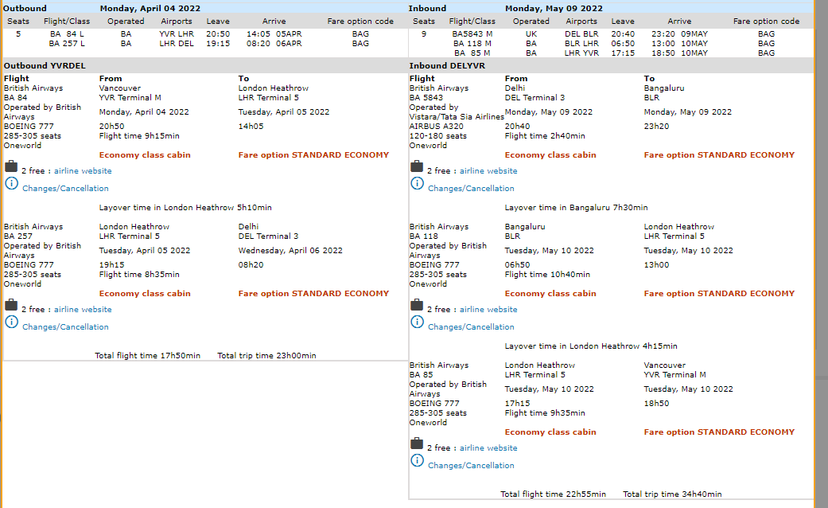Image resolution: width=828 pixels, height=508 pixels.
Task: Click the baggage icon for flight BA 84
Action: click(11, 167)
